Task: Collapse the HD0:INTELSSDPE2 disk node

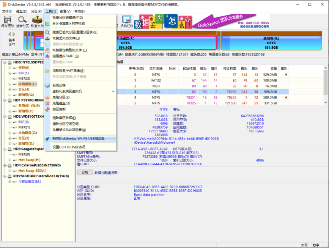Action: coord(4,62)
